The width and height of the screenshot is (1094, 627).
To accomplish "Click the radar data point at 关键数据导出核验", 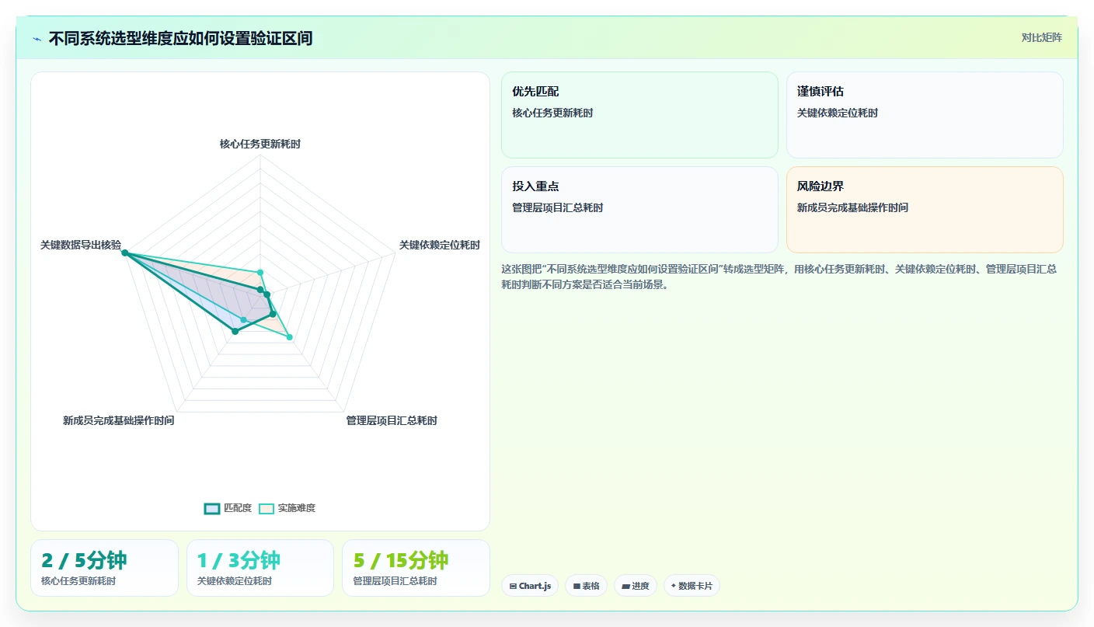I will (x=124, y=253).
